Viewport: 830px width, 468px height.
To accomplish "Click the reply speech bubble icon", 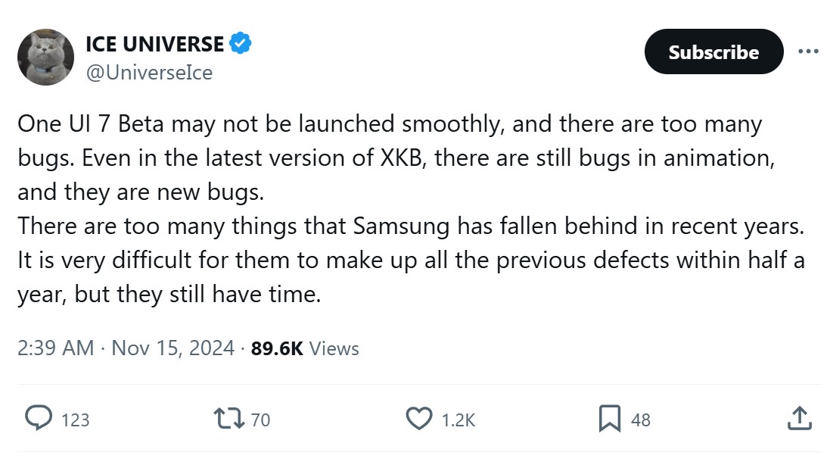I will coord(39,418).
